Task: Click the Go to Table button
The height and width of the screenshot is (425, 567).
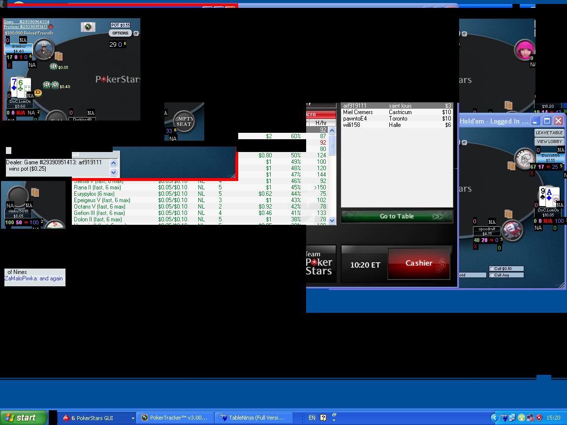Action: [397, 216]
